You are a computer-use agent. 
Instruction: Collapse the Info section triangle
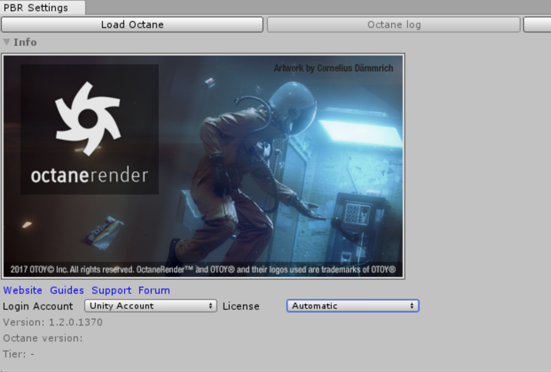pyautogui.click(x=7, y=42)
